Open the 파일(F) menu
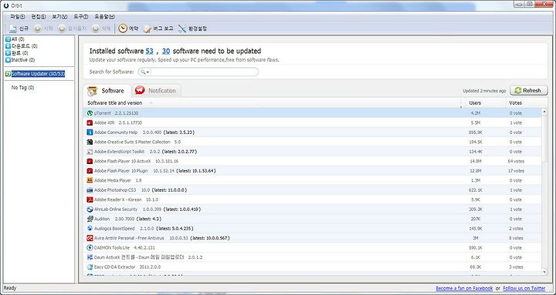This screenshot has width=556, height=295. pyautogui.click(x=17, y=17)
